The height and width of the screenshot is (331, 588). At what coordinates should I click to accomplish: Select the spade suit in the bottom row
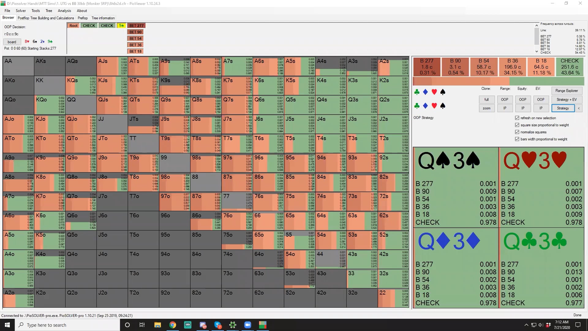[x=443, y=106]
